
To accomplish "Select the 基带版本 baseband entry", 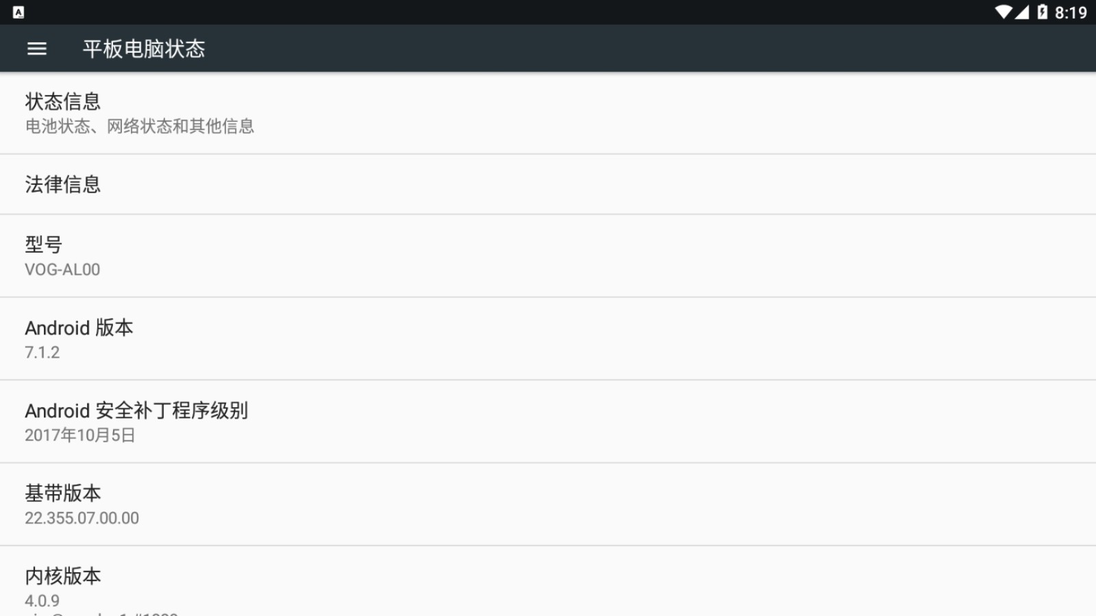I will point(548,505).
